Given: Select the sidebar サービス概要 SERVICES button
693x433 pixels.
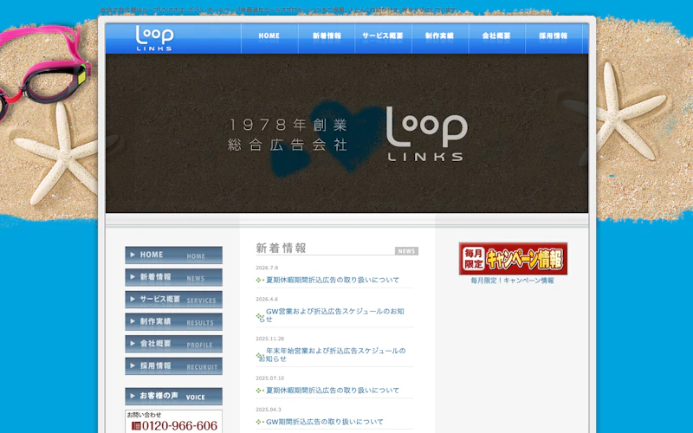Looking at the screenshot, I should pyautogui.click(x=174, y=299).
